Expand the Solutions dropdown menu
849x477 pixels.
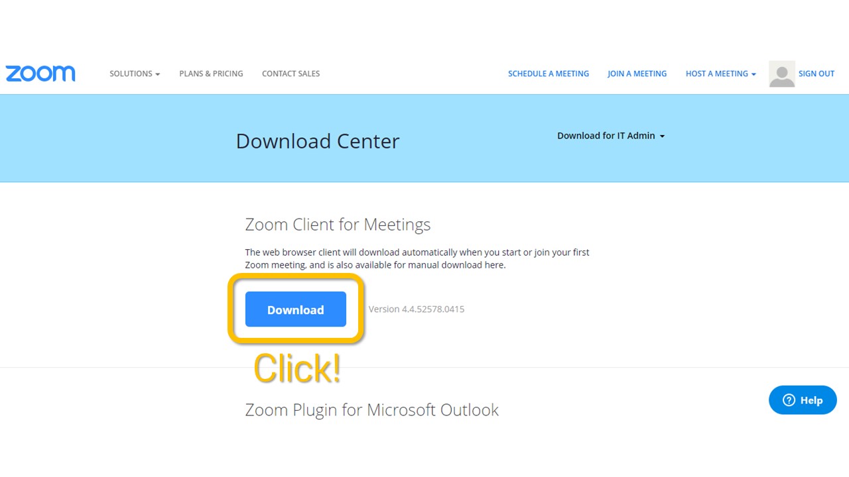(135, 74)
